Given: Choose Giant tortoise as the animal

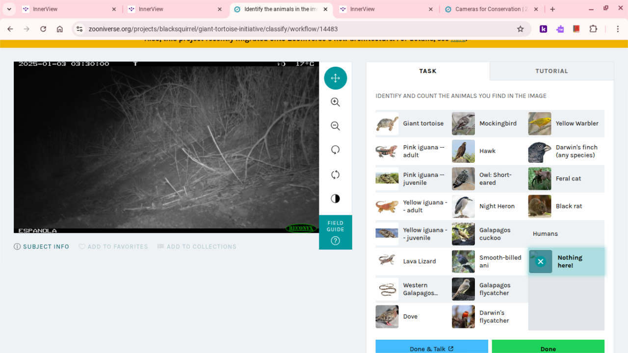Looking at the screenshot, I should tap(413, 124).
